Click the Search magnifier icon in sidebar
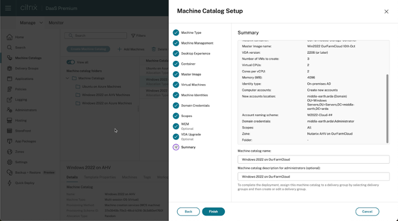Viewport: 398px width, 221px height. [9, 47]
